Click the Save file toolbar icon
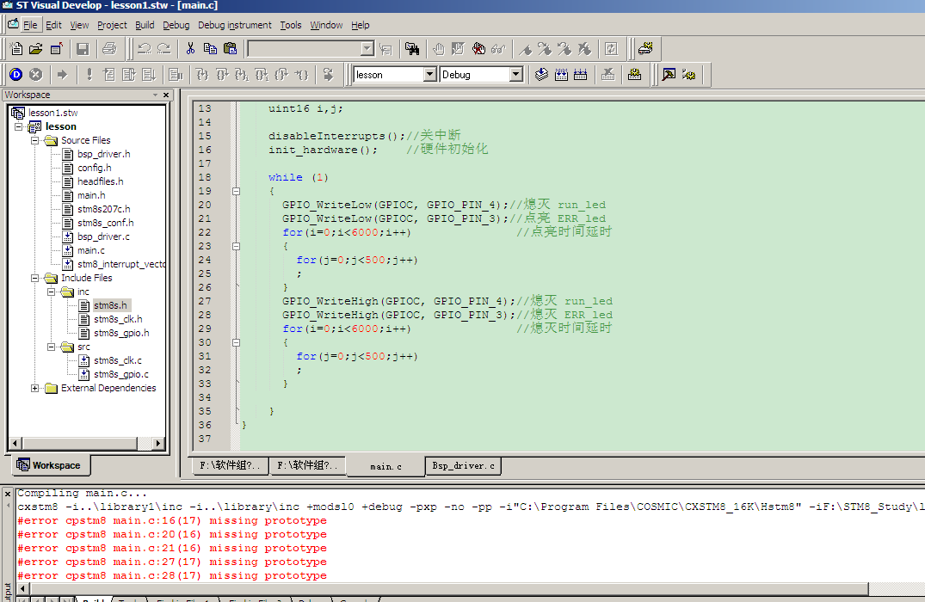The height and width of the screenshot is (602, 925). [x=83, y=49]
